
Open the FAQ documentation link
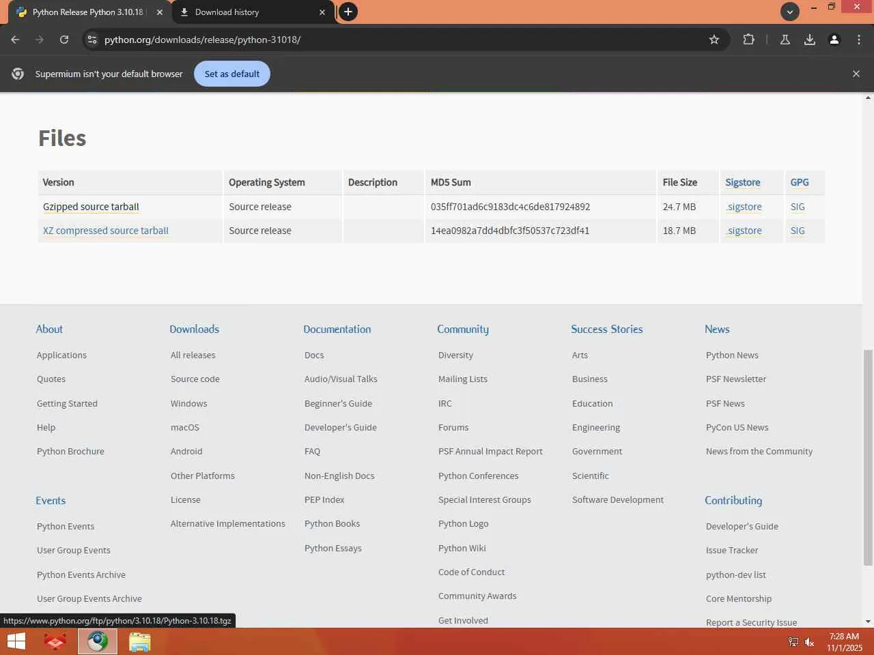click(312, 451)
